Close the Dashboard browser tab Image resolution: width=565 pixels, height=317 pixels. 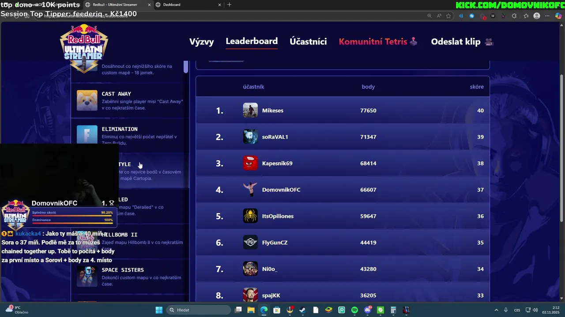click(x=220, y=5)
